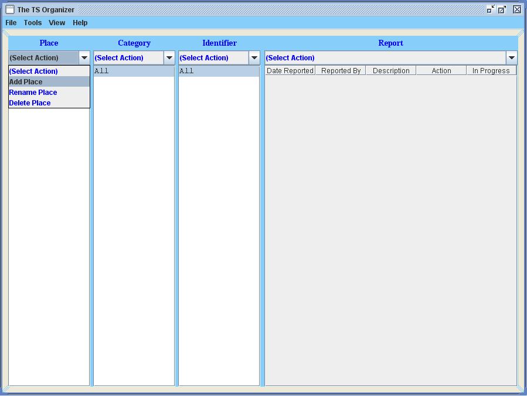Expand the Identifier action dropdown
Image resolution: width=527 pixels, height=396 pixels.
click(x=254, y=58)
